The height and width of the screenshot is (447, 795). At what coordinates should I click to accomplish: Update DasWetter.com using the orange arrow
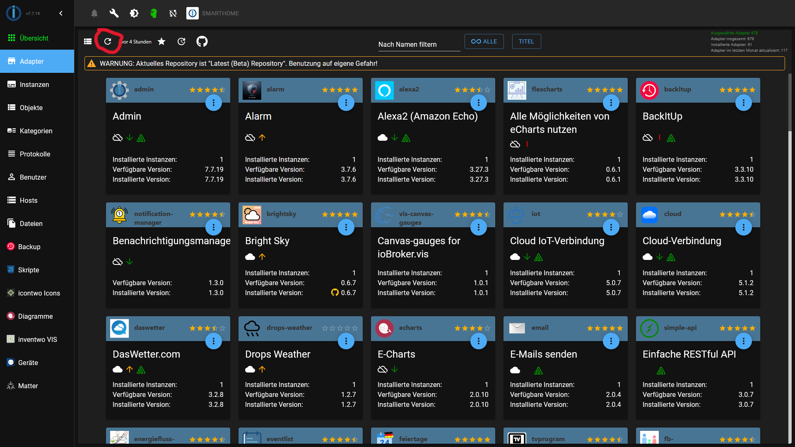pos(129,369)
